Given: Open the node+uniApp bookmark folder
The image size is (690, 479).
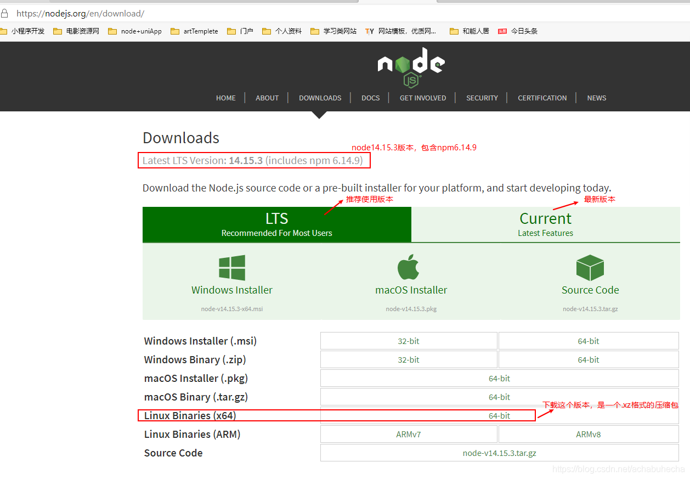Looking at the screenshot, I should click(135, 31).
